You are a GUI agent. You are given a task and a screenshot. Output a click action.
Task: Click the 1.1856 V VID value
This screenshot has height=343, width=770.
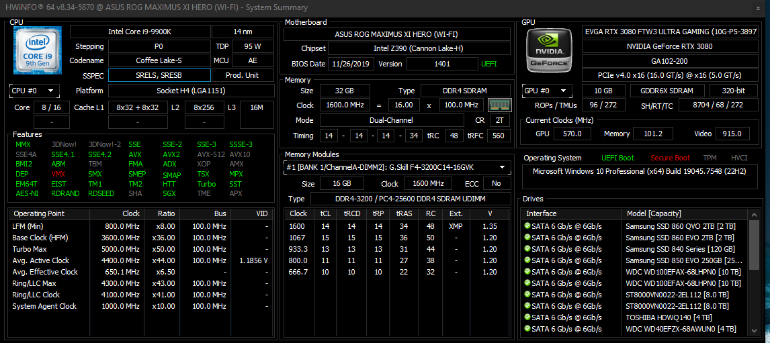[253, 260]
